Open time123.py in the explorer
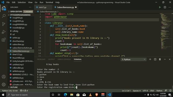The height and width of the screenshot is (97, 173). tap(17, 54)
